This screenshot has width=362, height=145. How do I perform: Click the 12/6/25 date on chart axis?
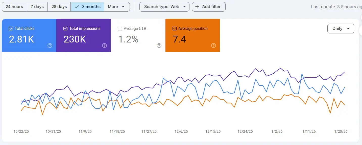[181, 131]
